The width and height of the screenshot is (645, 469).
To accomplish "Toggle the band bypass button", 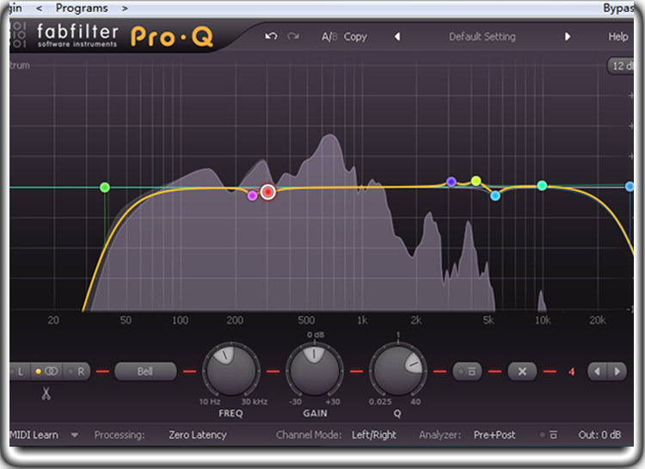I will click(x=467, y=372).
